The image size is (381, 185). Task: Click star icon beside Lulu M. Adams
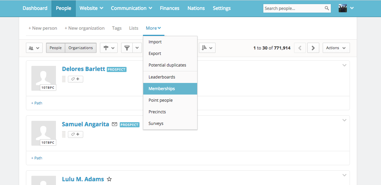109,179
